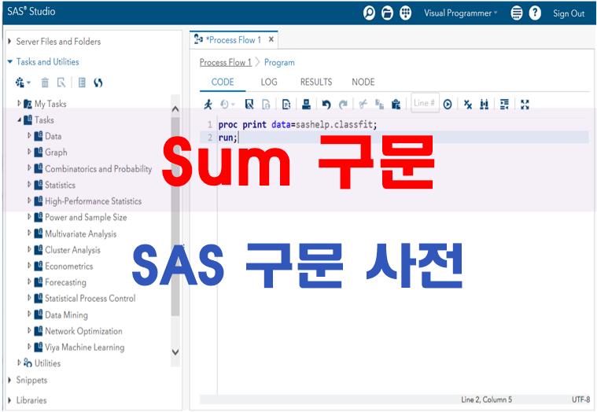Click the Copy icon

[x=379, y=104]
